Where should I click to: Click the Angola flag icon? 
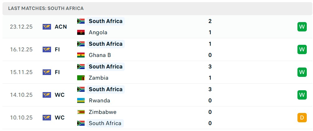coord(81,32)
